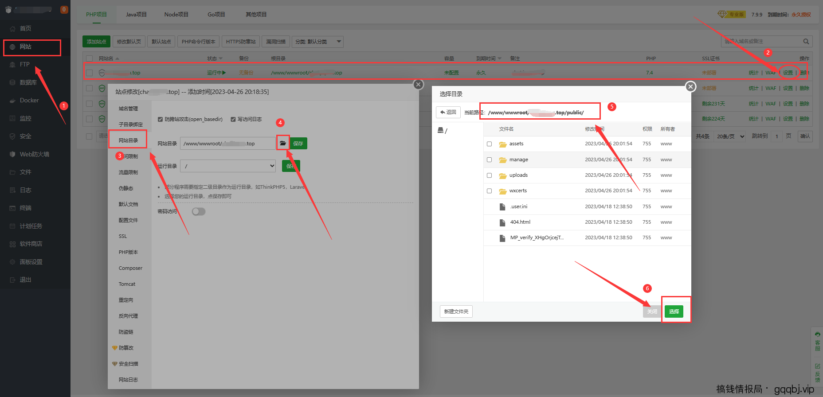Open the 监控 monitor icon
The height and width of the screenshot is (397, 823).
(x=12, y=118)
